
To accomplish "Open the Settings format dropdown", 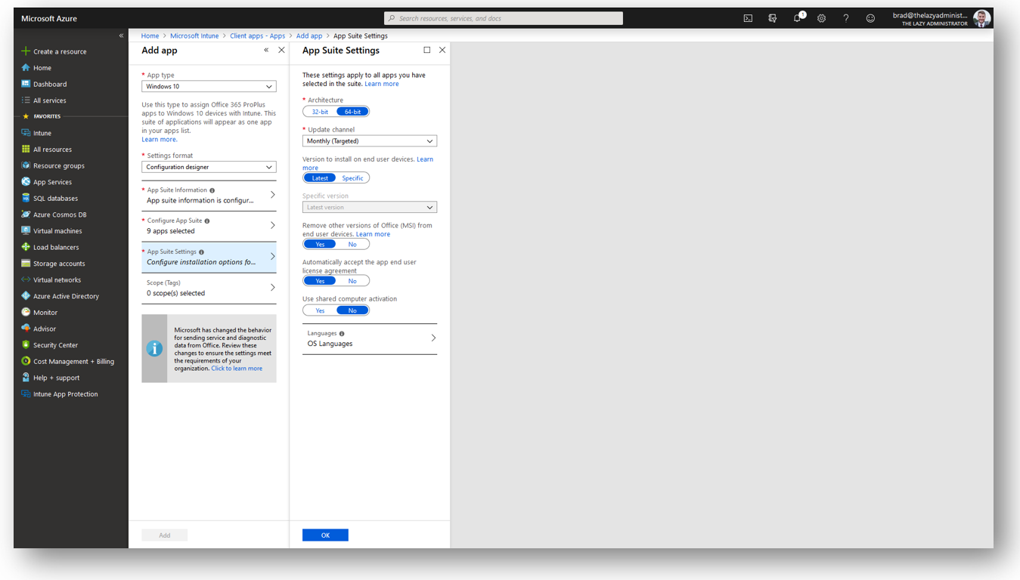I will (x=209, y=167).
